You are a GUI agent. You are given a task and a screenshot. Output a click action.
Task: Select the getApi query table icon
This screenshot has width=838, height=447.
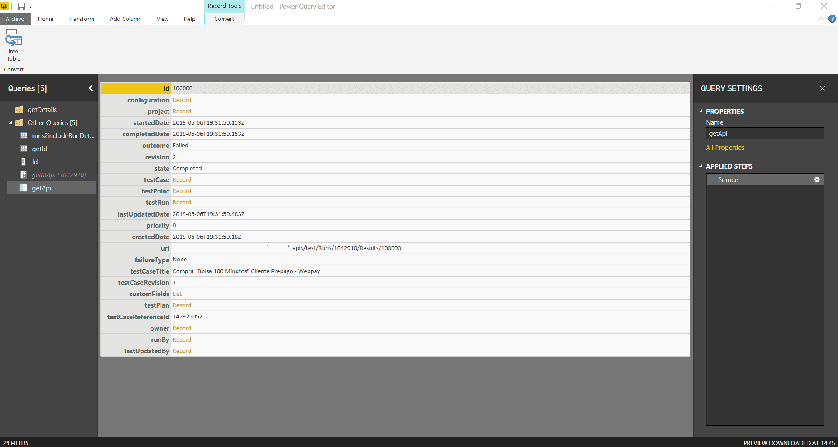click(x=23, y=188)
